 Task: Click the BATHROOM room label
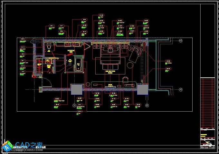71,51
